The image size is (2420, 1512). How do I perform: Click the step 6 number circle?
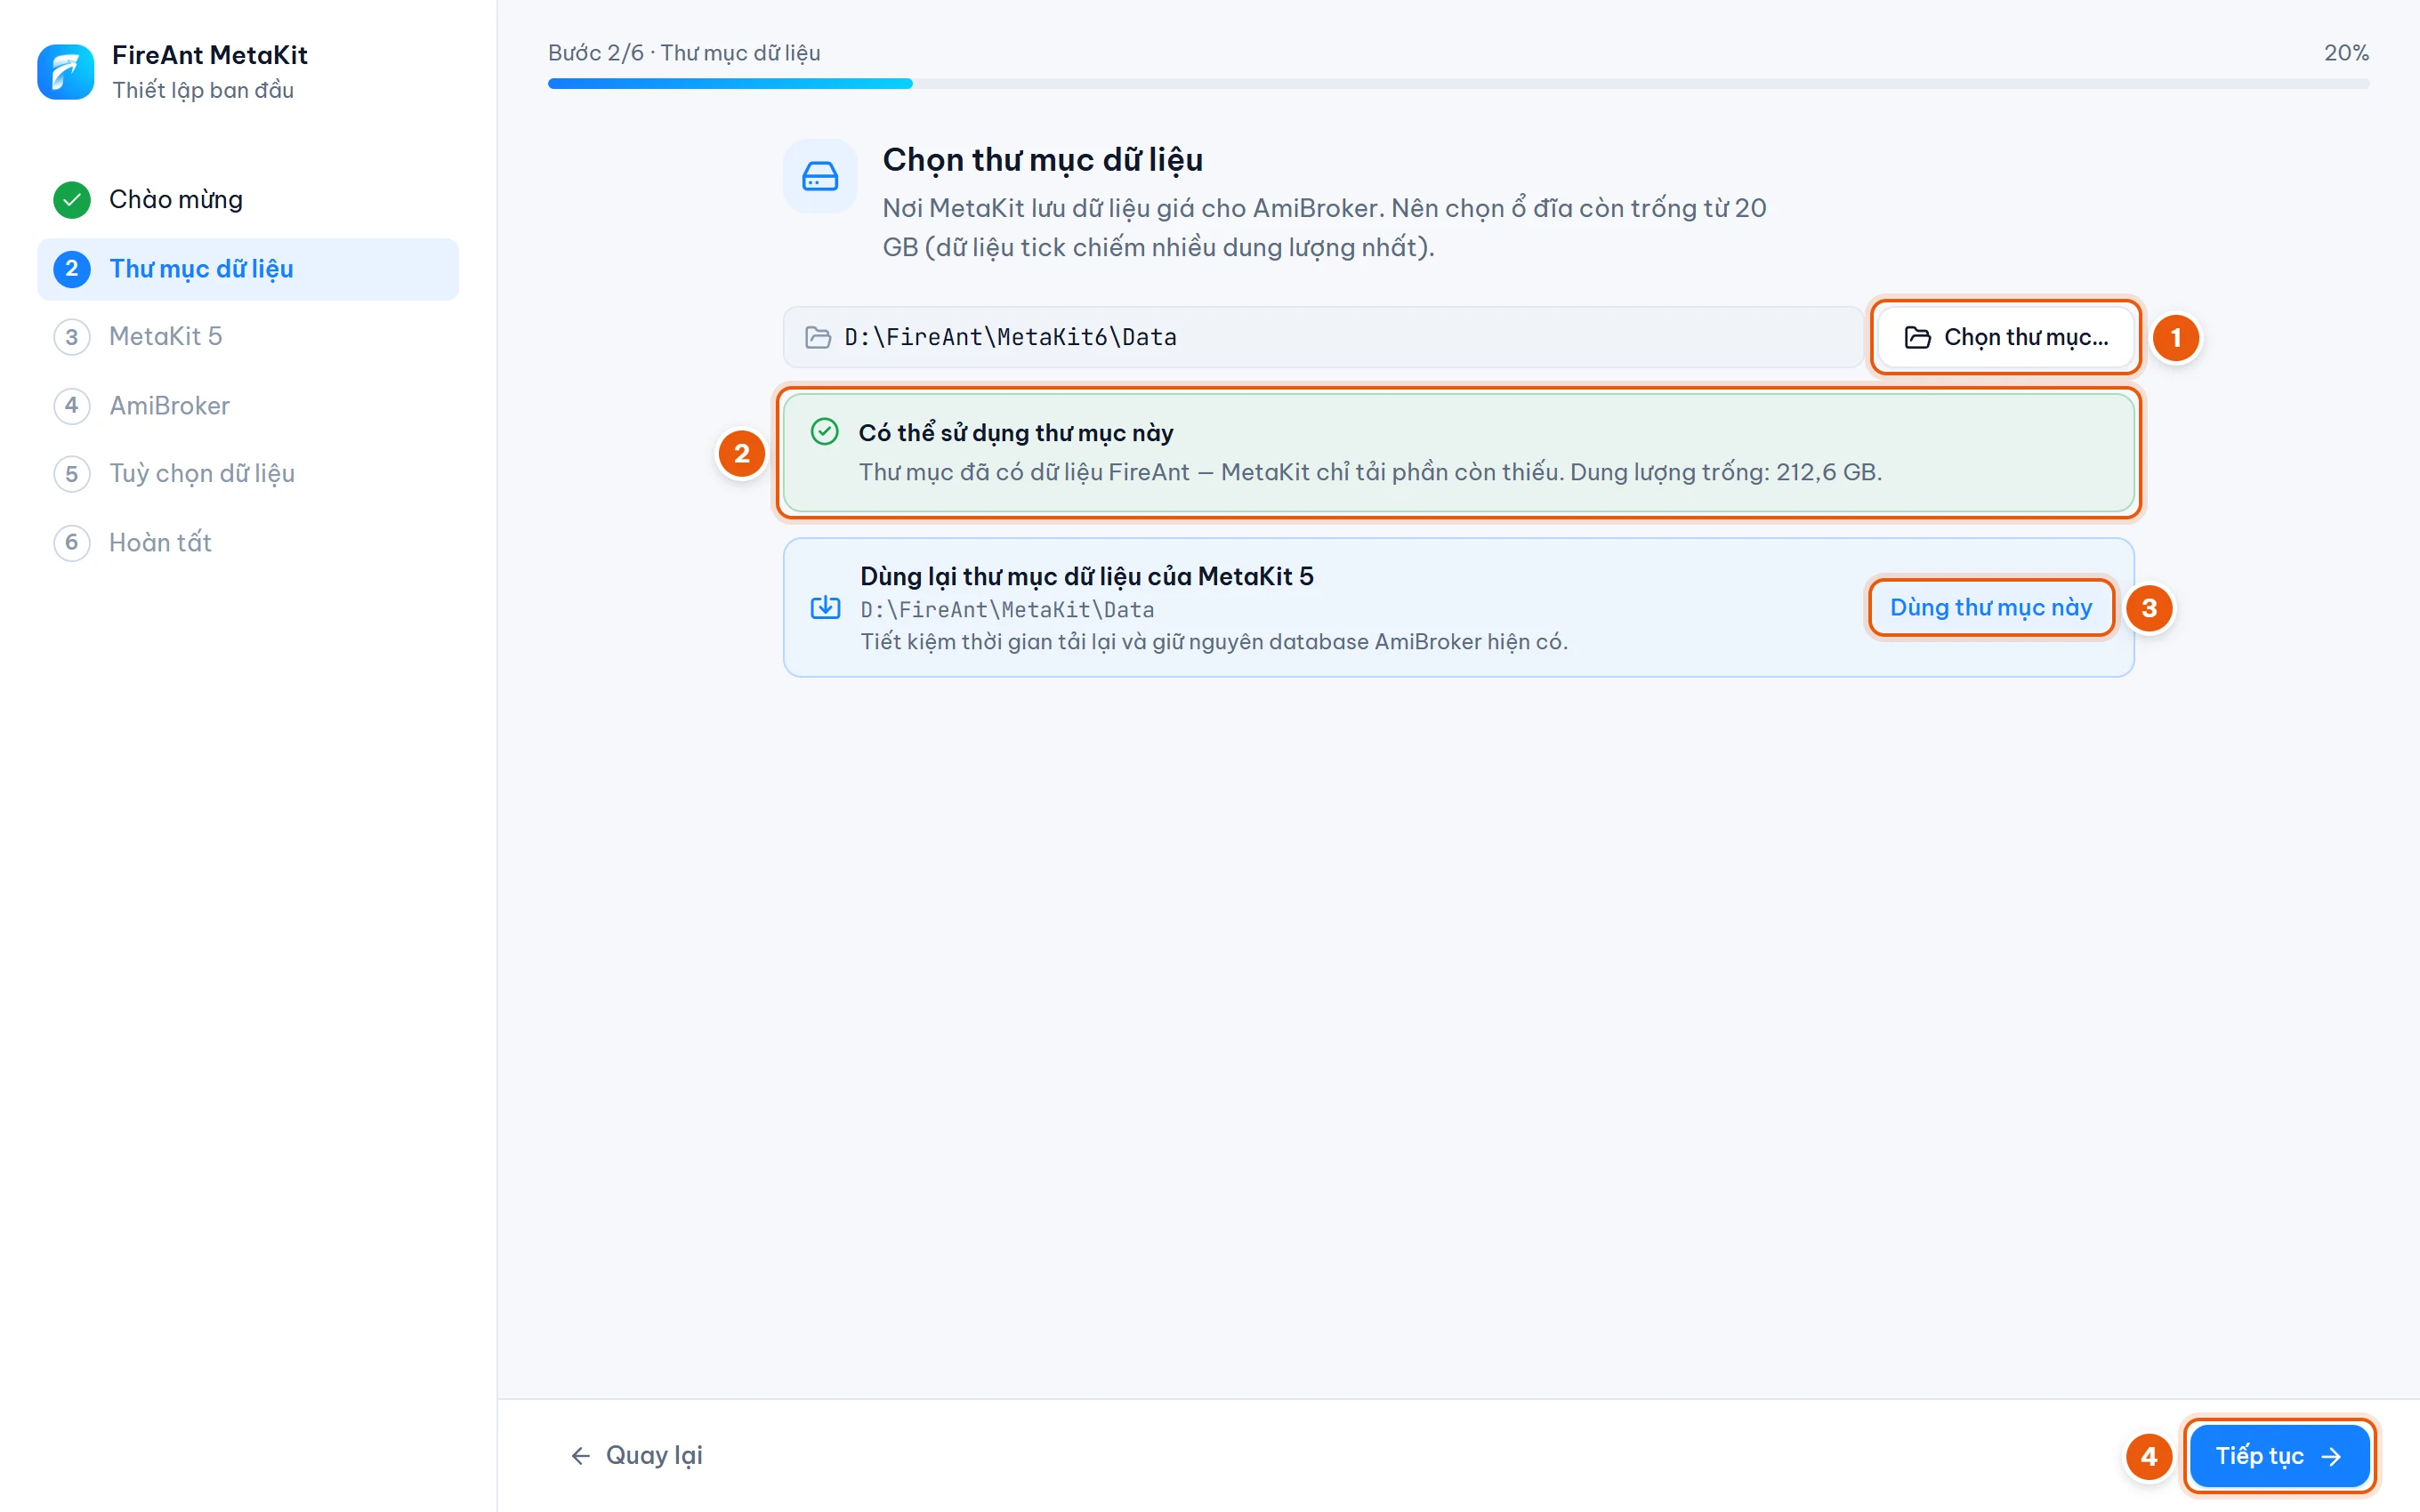click(x=72, y=542)
